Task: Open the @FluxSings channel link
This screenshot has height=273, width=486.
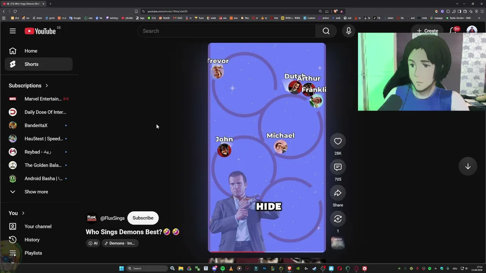Action: point(112,218)
